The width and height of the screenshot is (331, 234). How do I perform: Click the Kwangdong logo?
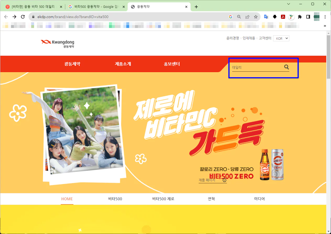pyautogui.click(x=58, y=43)
